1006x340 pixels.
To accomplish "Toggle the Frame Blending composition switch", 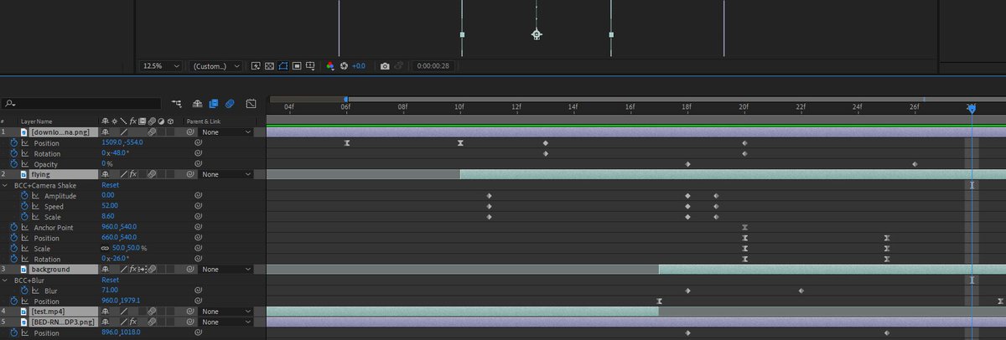I will pos(213,104).
